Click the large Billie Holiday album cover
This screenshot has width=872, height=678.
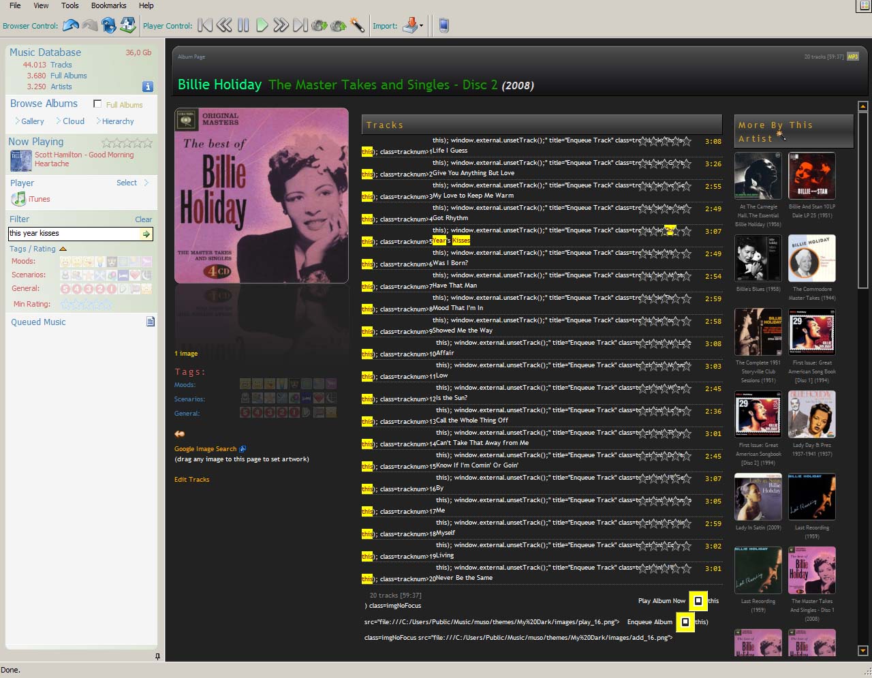(262, 195)
